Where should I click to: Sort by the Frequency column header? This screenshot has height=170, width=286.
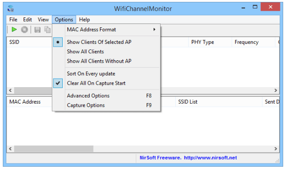[253, 42]
